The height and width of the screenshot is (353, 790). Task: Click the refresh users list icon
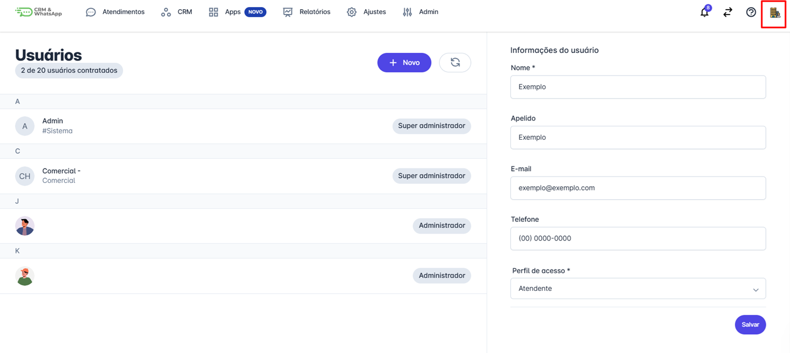coord(455,63)
